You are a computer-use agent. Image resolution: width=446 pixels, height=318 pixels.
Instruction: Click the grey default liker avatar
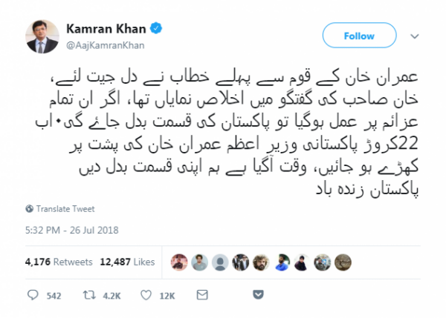220,262
